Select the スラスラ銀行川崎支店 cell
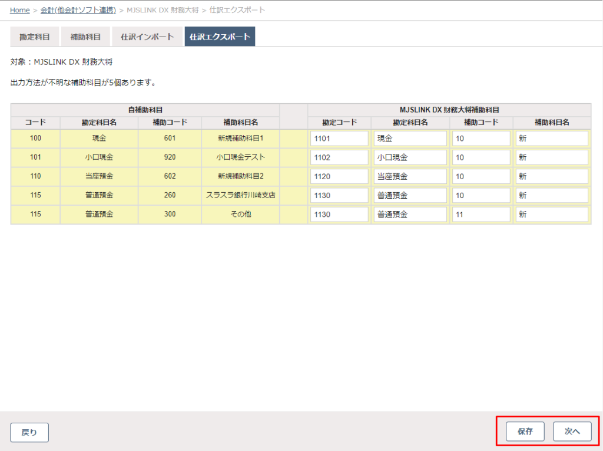The height and width of the screenshot is (451, 603). [x=240, y=195]
